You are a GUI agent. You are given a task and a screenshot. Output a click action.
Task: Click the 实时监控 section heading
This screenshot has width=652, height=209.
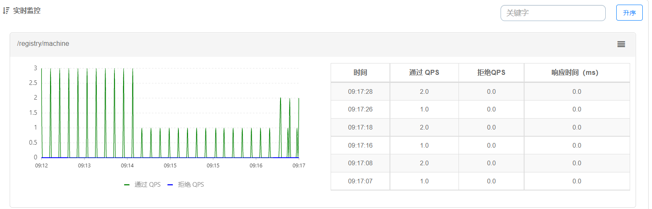(x=27, y=11)
